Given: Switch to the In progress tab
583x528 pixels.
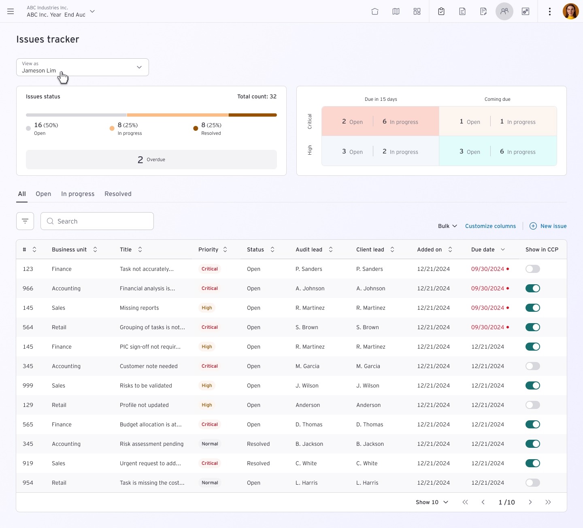Looking at the screenshot, I should coord(78,194).
